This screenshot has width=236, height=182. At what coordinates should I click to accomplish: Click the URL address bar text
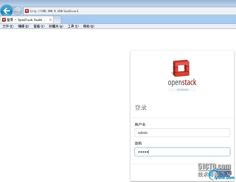(x=54, y=11)
